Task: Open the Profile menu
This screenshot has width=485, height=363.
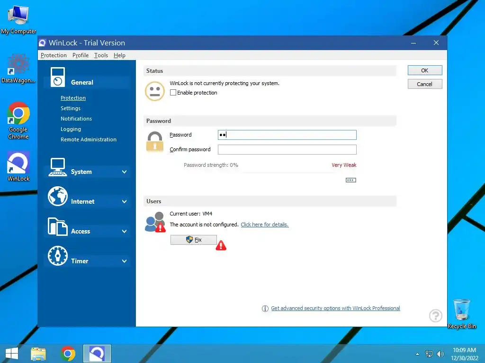Action: [81, 55]
